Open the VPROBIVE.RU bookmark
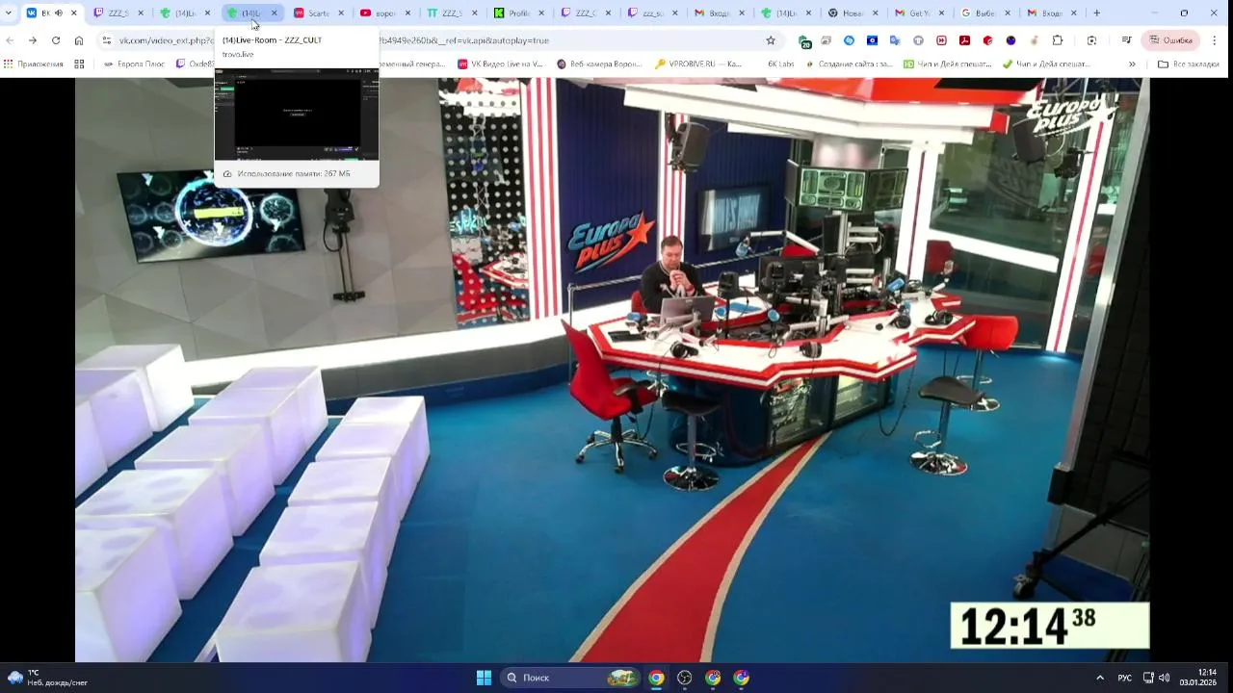1233x693 pixels. pos(698,64)
